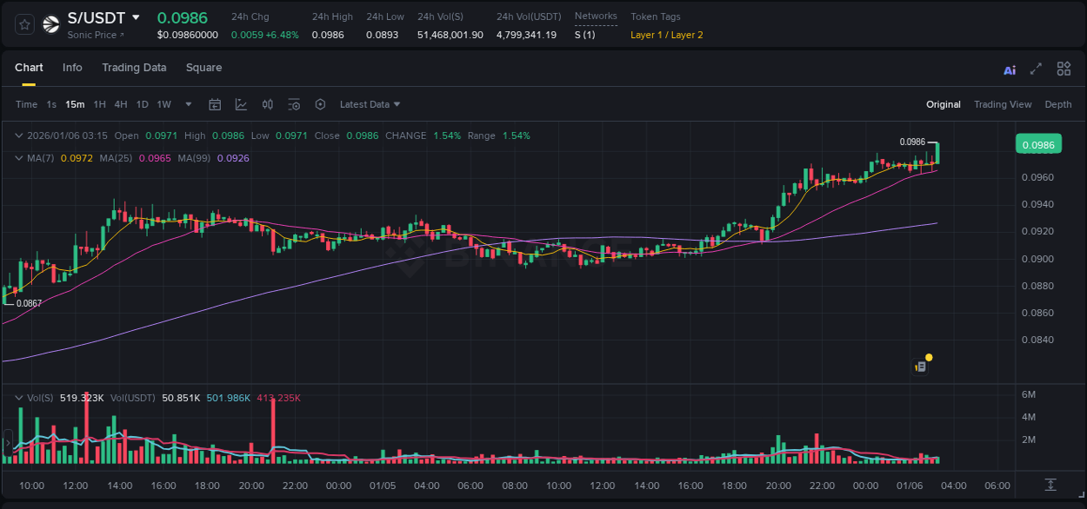Select the 1H timeframe
Image resolution: width=1087 pixels, height=509 pixels.
click(100, 104)
